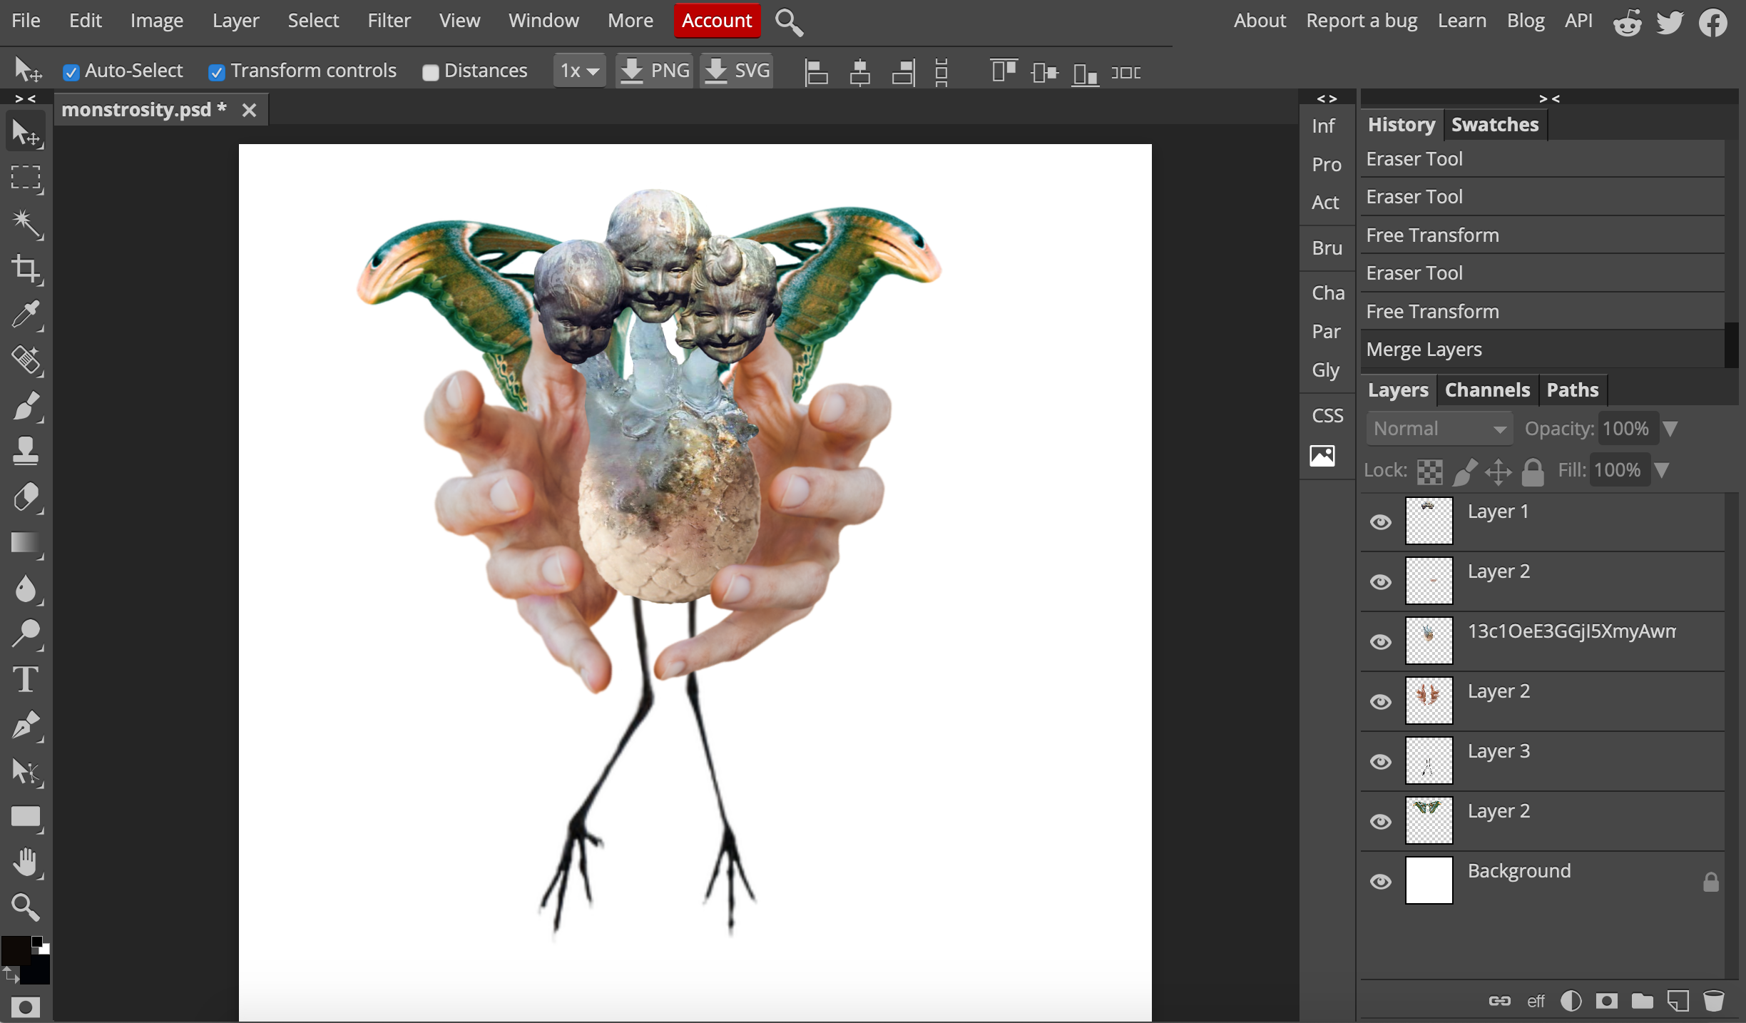This screenshot has height=1023, width=1746.
Task: Select the Move tool in toolbar
Action: [27, 133]
